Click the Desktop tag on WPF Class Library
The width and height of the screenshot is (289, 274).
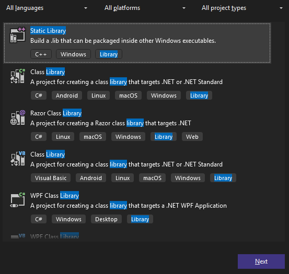pyautogui.click(x=106, y=219)
